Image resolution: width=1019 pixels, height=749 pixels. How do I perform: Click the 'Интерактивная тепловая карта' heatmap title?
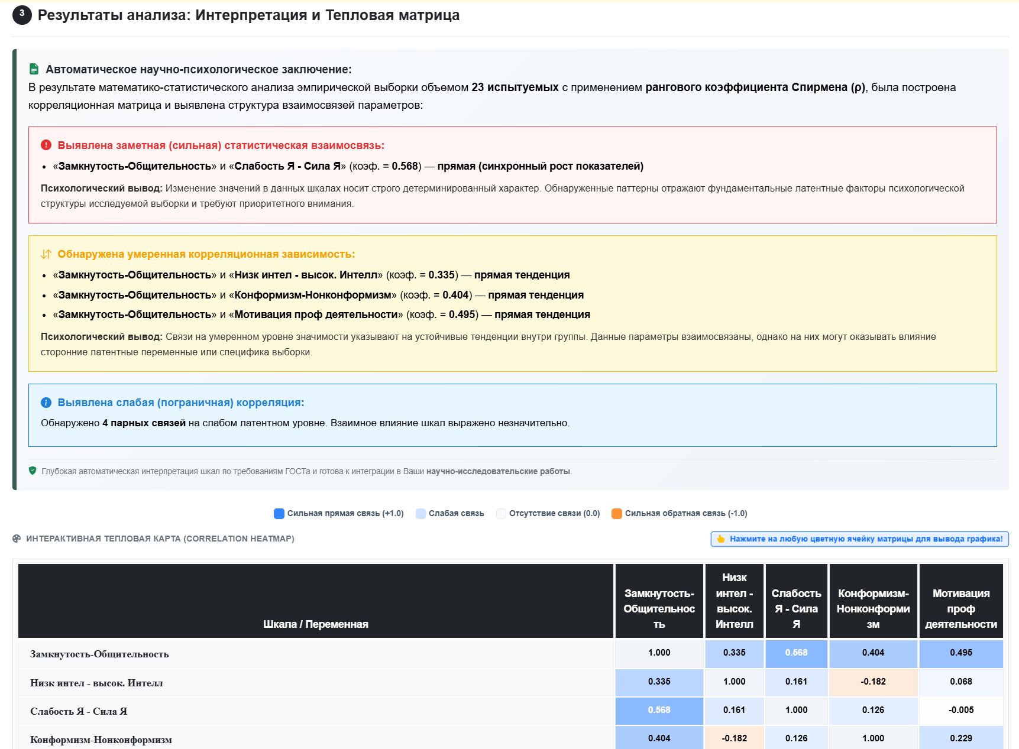(x=160, y=539)
